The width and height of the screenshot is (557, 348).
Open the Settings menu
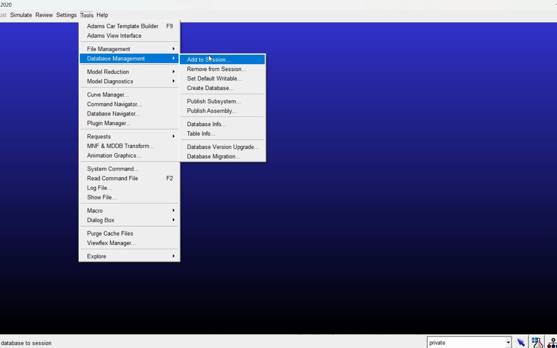[x=66, y=15]
